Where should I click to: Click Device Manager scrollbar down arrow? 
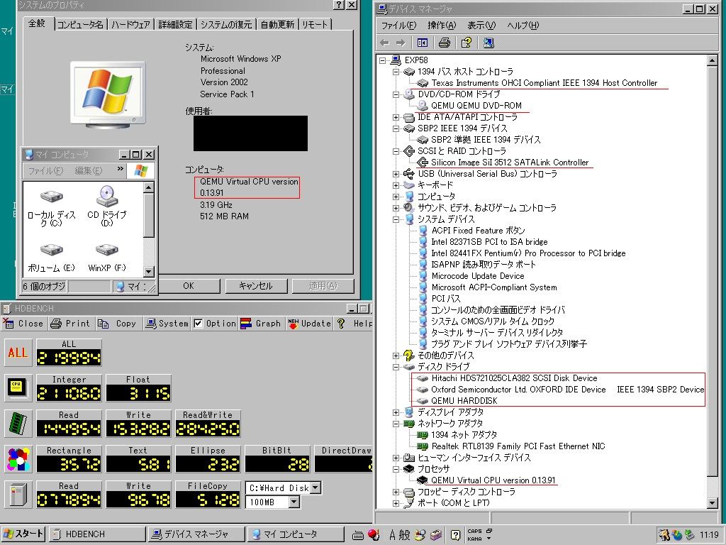[713, 503]
